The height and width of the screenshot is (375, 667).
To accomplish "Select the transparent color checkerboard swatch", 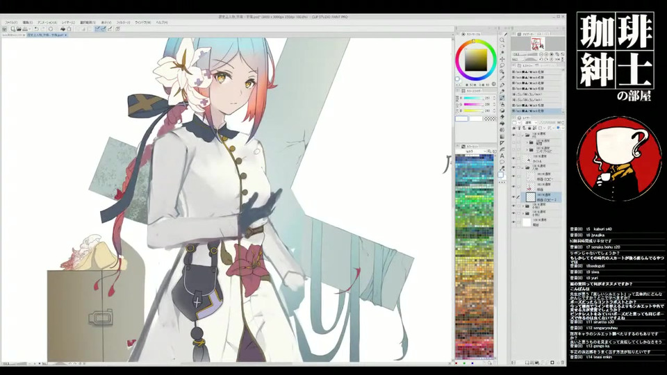I will tap(490, 119).
